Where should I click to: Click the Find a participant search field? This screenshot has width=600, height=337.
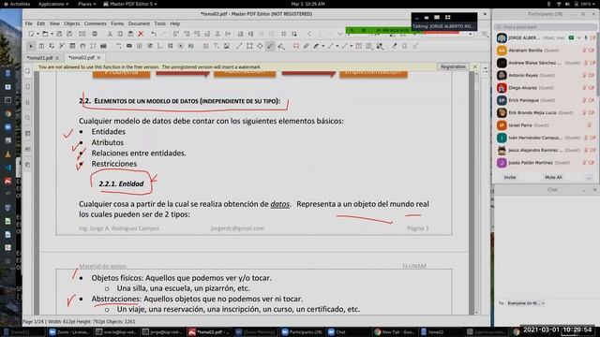tap(545, 27)
